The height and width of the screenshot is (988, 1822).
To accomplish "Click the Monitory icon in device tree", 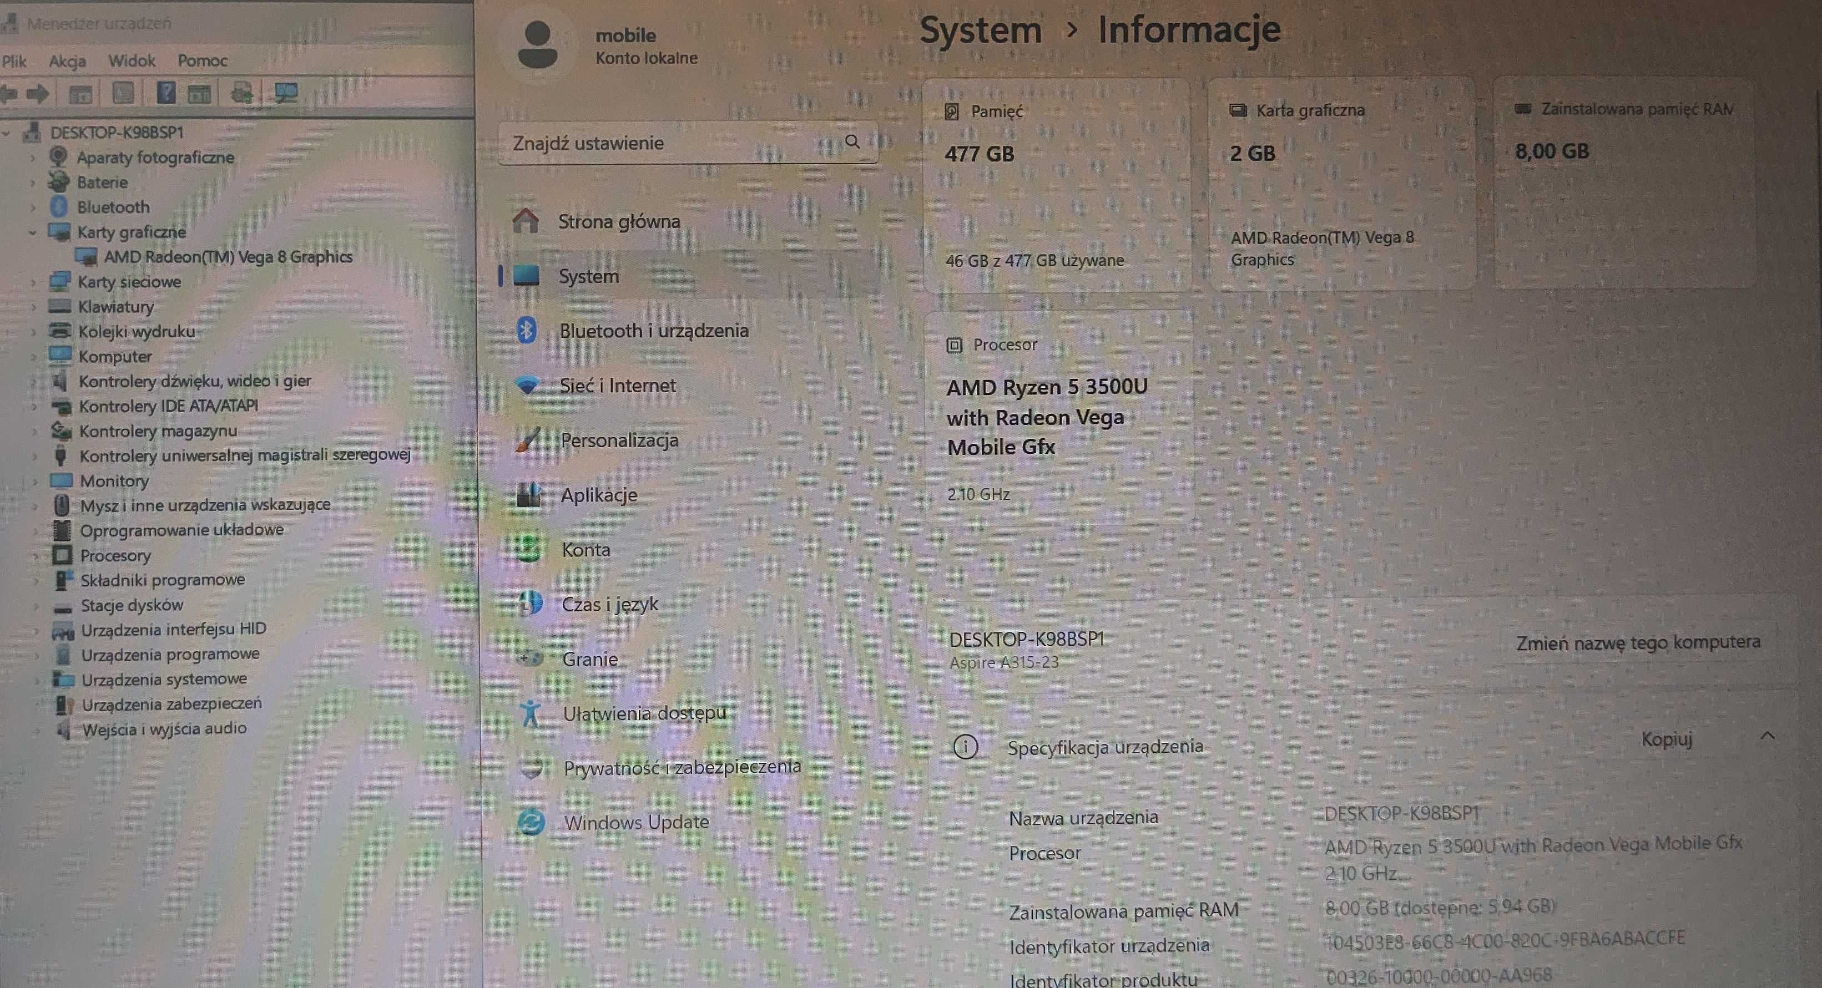I will [62, 481].
